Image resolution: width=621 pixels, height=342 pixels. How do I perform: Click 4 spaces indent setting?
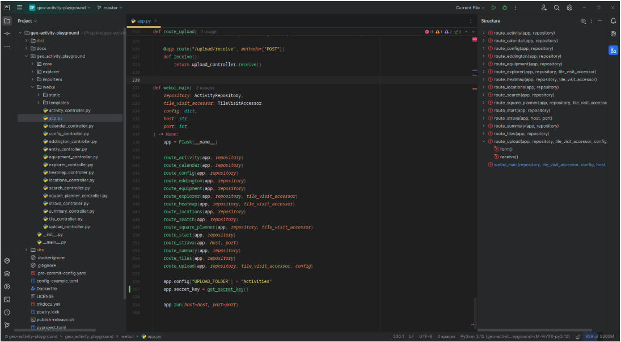tap(446, 336)
